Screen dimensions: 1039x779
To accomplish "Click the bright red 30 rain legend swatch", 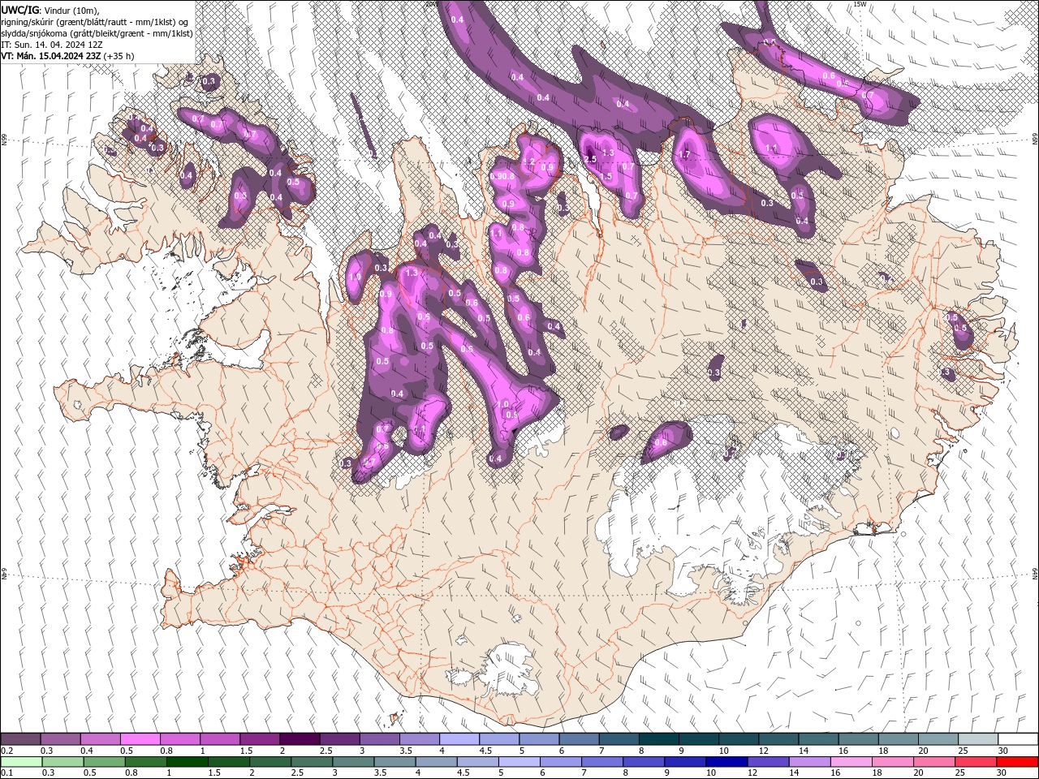I will [x=1017, y=762].
